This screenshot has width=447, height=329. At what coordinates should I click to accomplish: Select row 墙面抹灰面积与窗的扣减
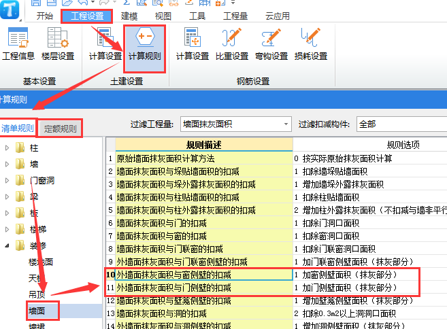tap(204, 236)
